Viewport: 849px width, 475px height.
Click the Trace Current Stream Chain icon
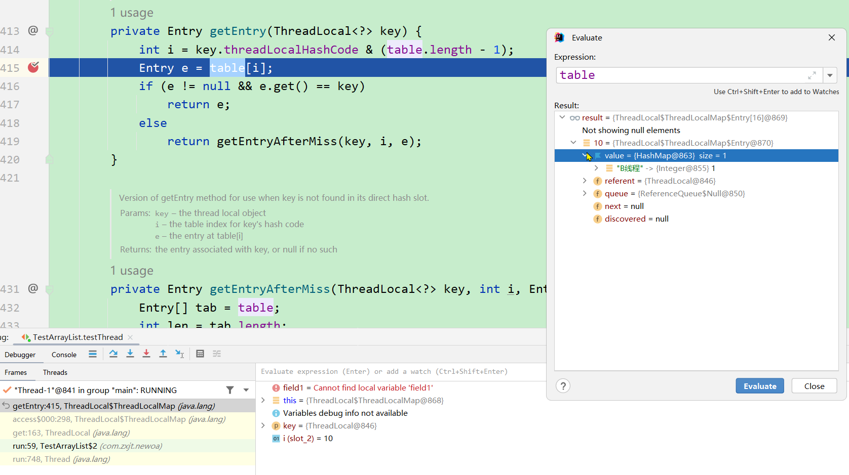[x=217, y=354]
